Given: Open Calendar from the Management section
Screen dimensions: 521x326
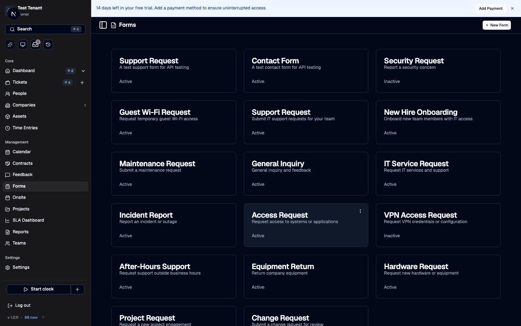Looking at the screenshot, I should (x=21, y=152).
